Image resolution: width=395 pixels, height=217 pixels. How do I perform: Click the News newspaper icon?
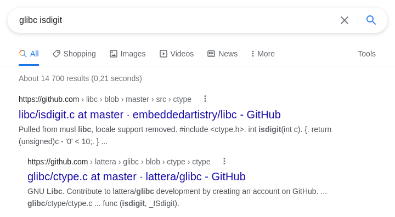tap(211, 54)
